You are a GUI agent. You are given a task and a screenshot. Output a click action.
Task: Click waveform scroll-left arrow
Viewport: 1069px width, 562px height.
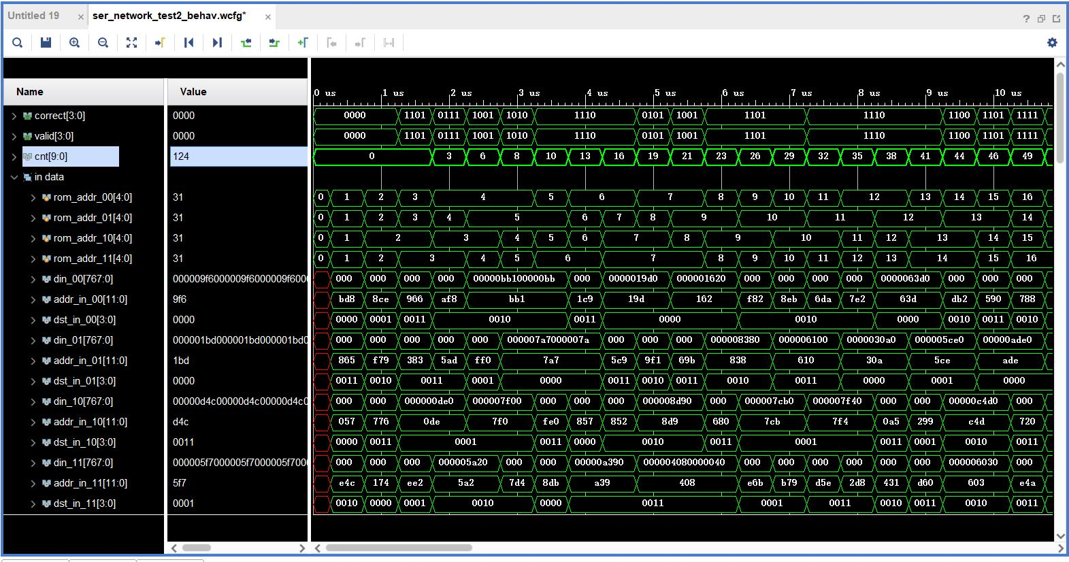(317, 548)
